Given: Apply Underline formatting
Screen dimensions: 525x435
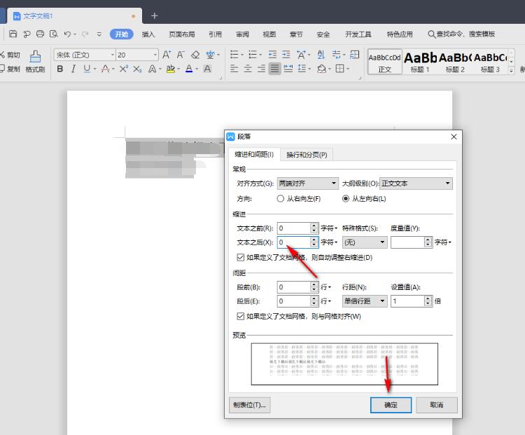Looking at the screenshot, I should 87,69.
